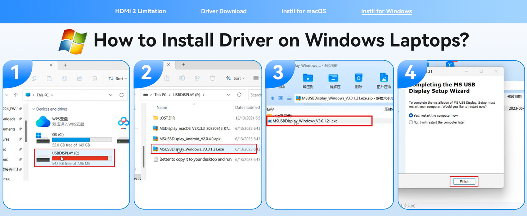Click the 删除 recycle icon in 360压缩
Viewport: 527px width, 216px height.
[359, 78]
